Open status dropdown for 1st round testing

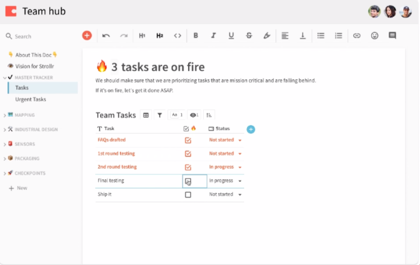point(240,154)
